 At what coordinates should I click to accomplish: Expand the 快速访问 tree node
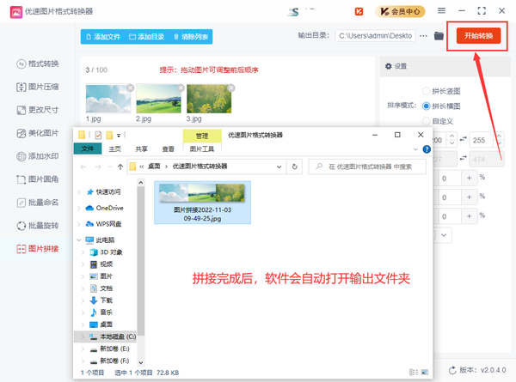tap(81, 192)
